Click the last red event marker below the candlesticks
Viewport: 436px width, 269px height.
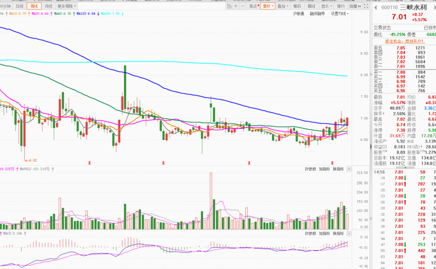coord(332,163)
